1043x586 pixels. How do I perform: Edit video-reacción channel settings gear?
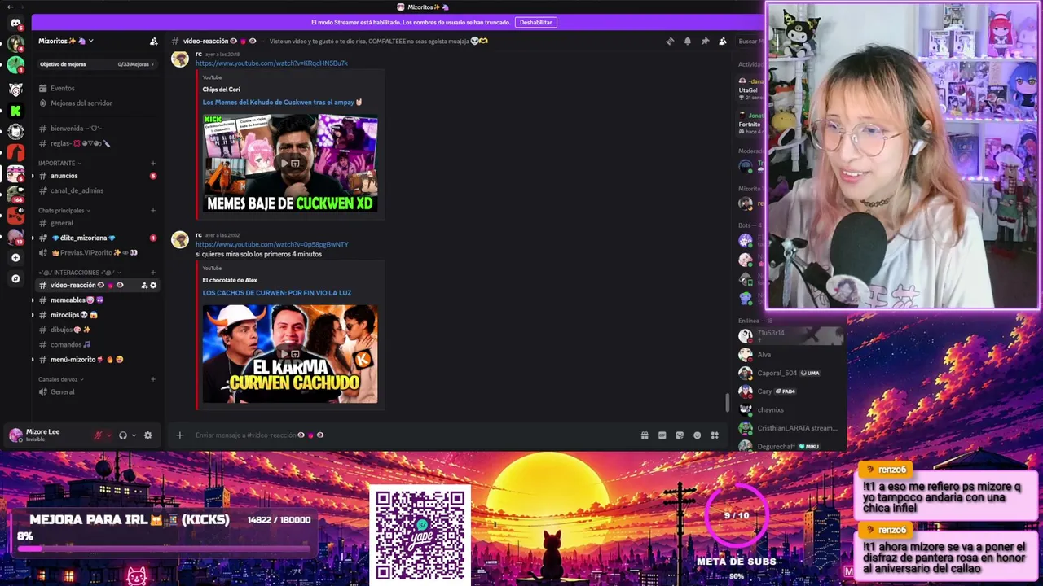point(153,286)
